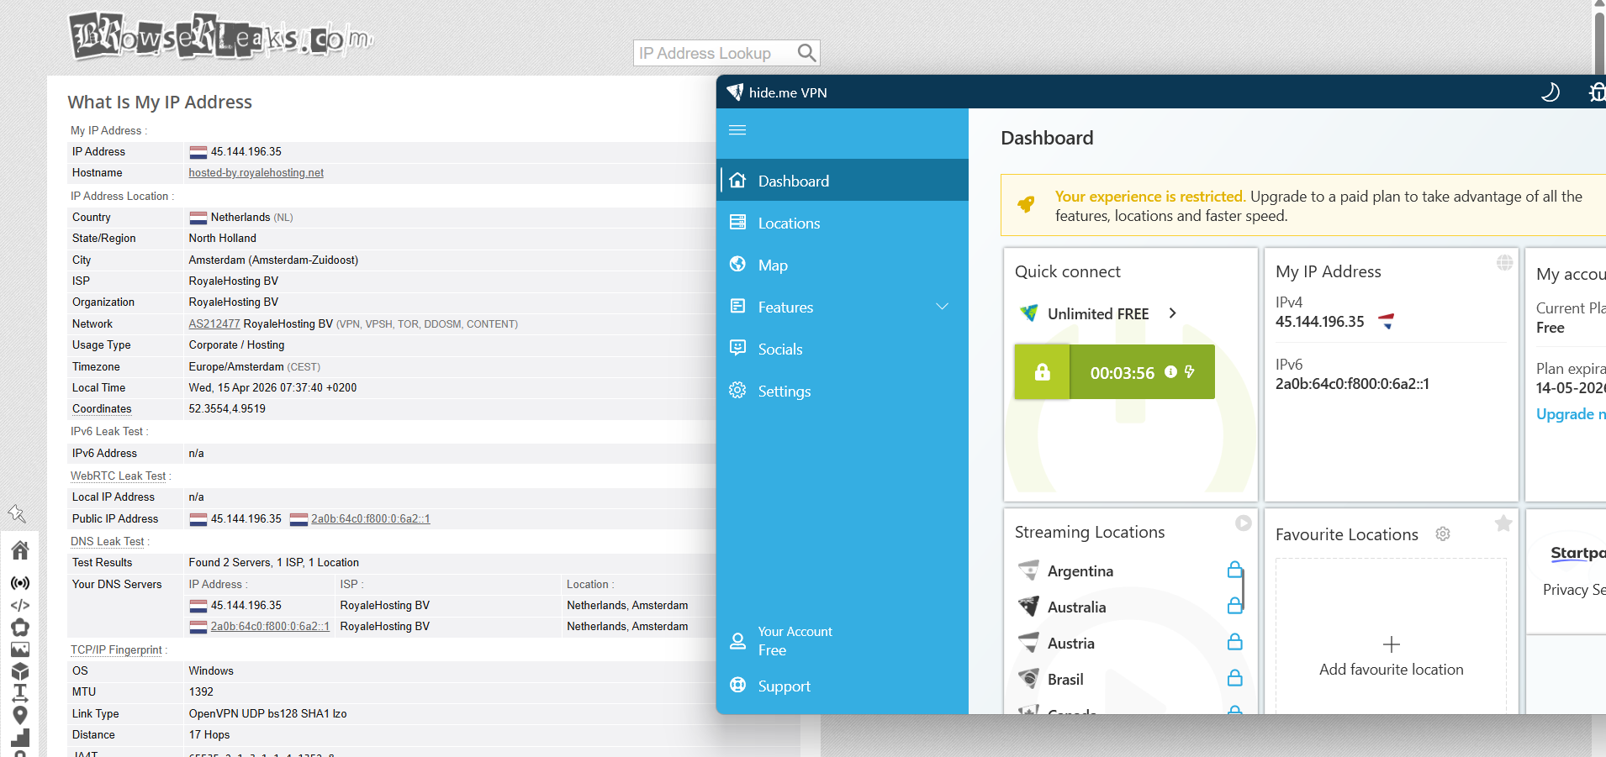
Task: Click the hide.me VPN hamburger menu icon
Action: pos(737,130)
